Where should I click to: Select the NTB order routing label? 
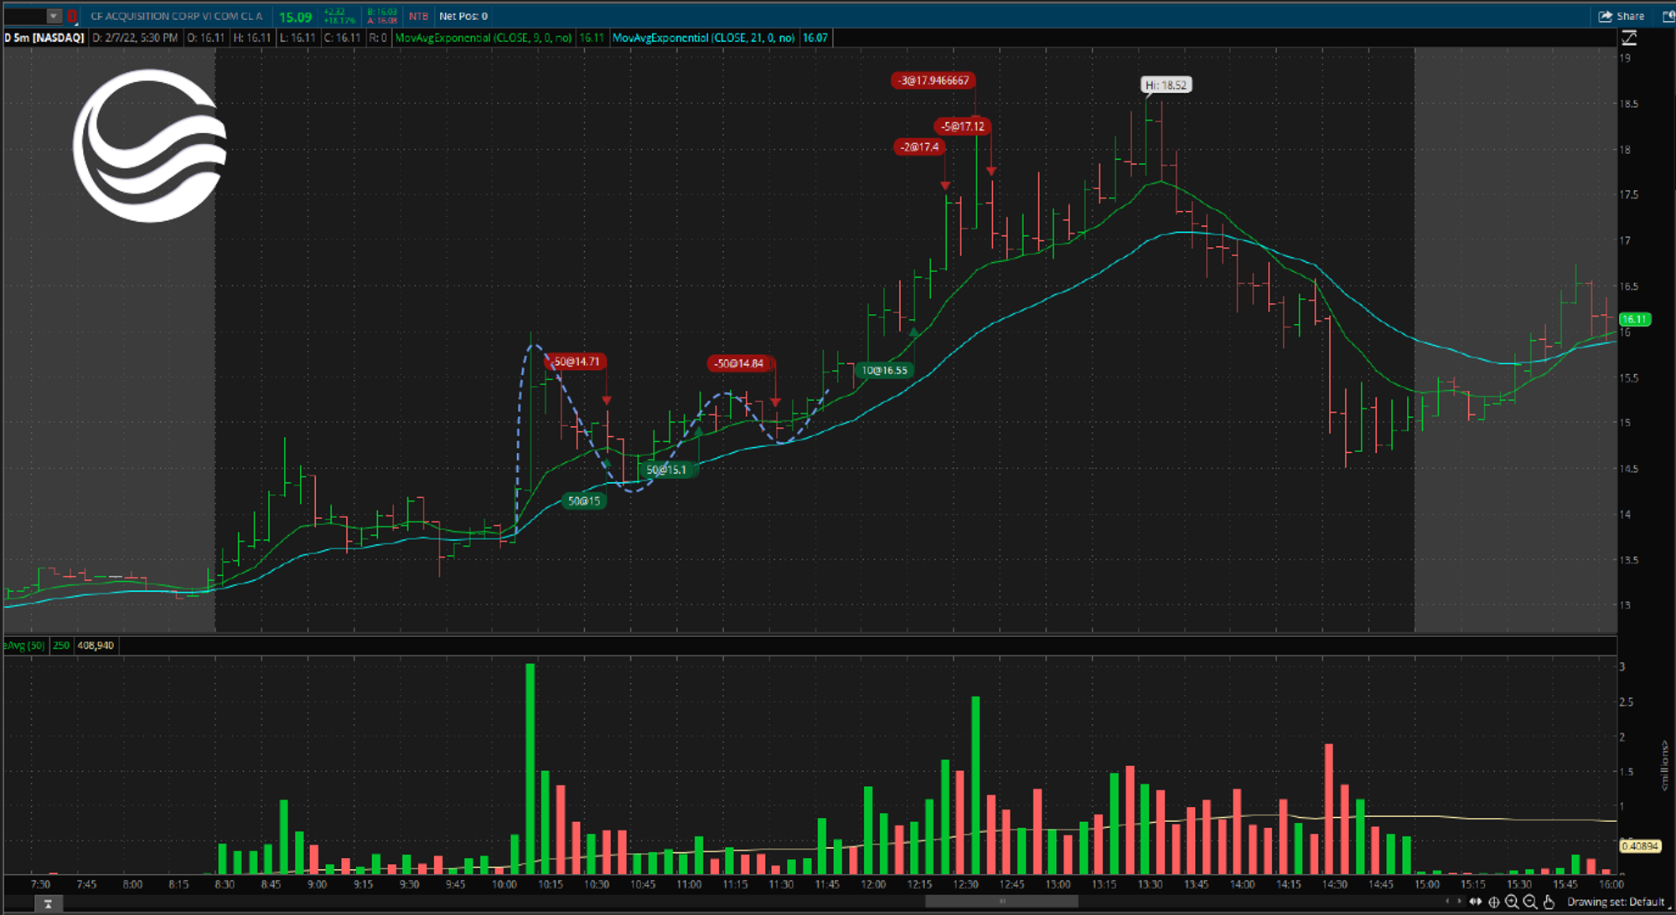[x=417, y=16]
